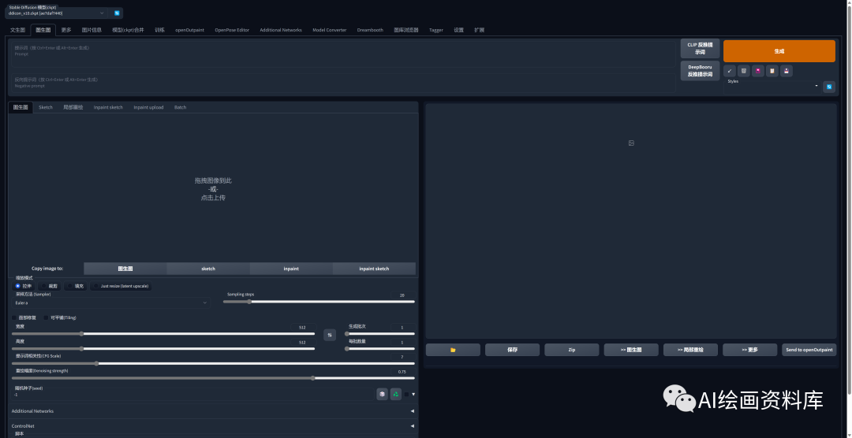Open the Styles dropdown
The height and width of the screenshot is (438, 852).
coord(772,87)
